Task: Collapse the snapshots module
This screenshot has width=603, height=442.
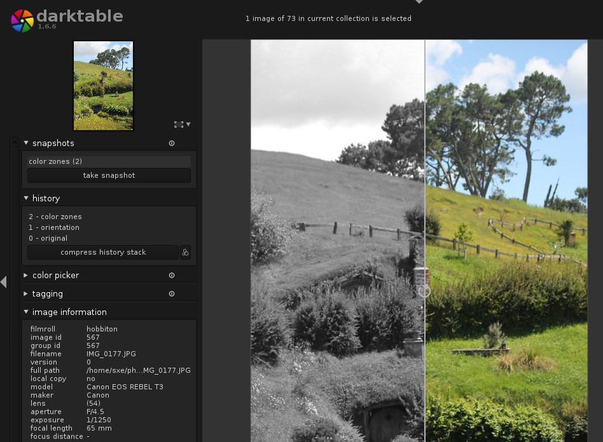Action: click(x=26, y=144)
